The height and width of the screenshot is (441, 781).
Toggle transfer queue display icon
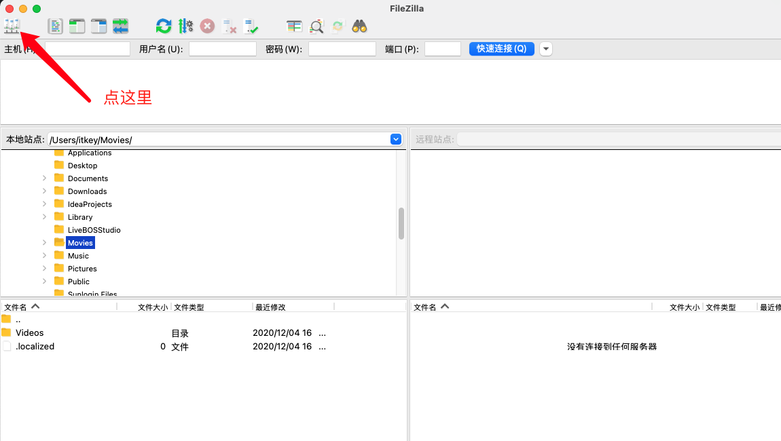(120, 26)
